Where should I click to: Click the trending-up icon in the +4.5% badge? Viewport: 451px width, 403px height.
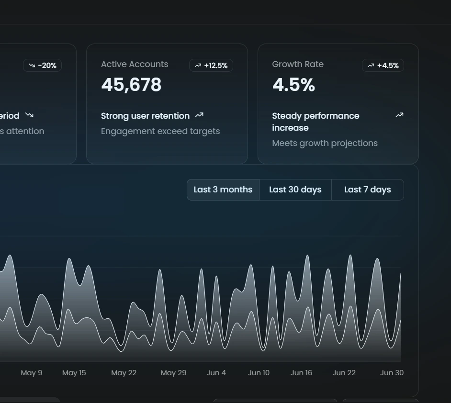[371, 66]
